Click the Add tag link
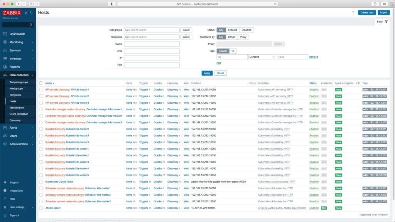395x222 pixels. click(219, 63)
